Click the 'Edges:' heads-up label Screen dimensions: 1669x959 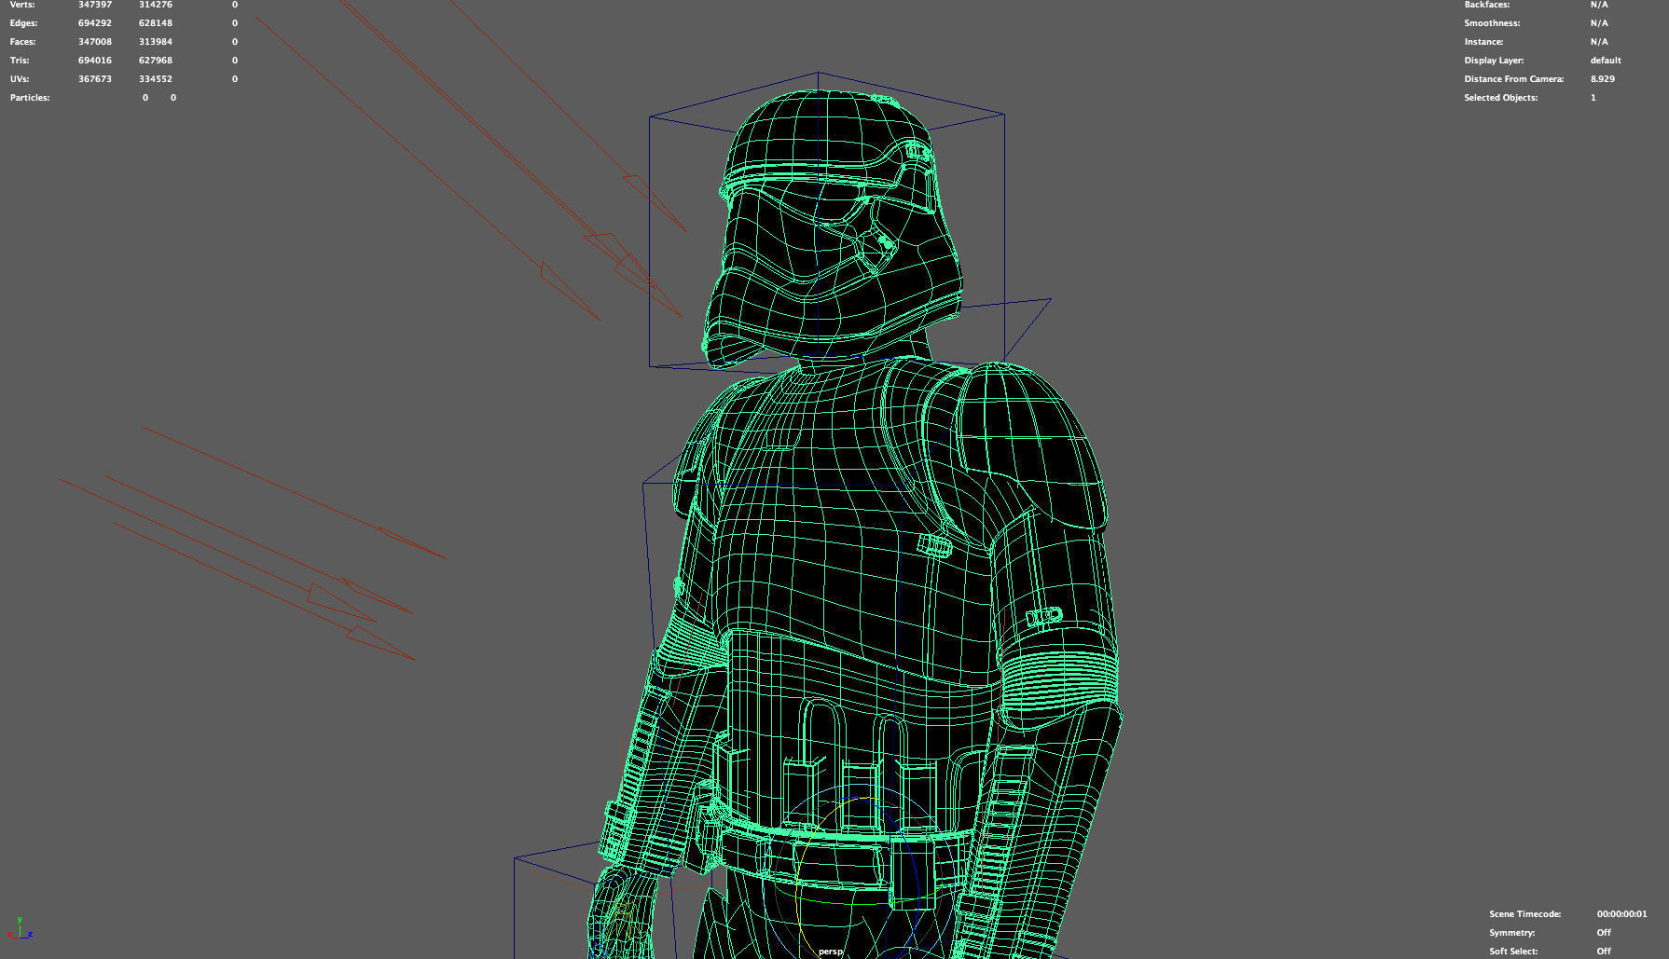pyautogui.click(x=24, y=23)
